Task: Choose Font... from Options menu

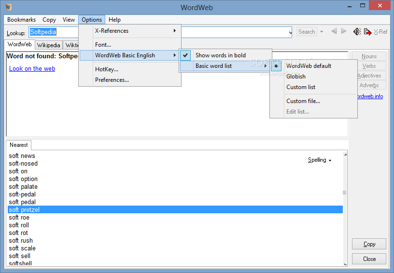Action: pos(130,45)
